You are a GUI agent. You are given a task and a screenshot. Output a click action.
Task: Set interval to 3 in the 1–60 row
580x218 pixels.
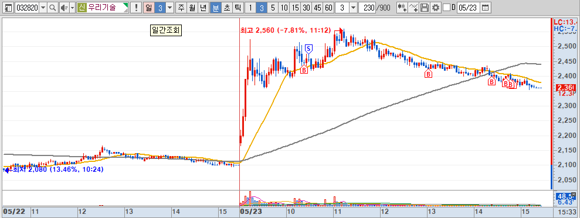262,8
